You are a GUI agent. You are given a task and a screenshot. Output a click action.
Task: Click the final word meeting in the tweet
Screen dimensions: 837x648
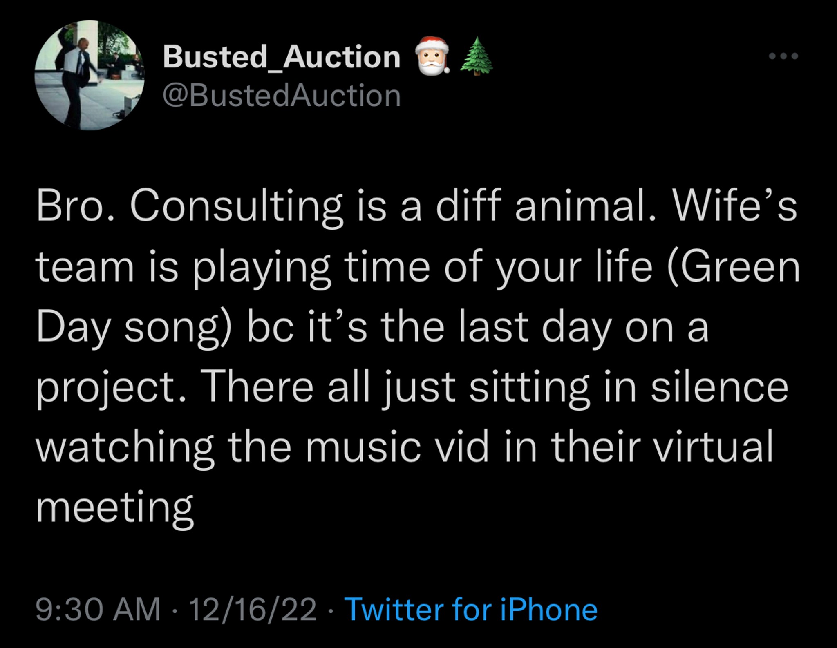point(115,508)
